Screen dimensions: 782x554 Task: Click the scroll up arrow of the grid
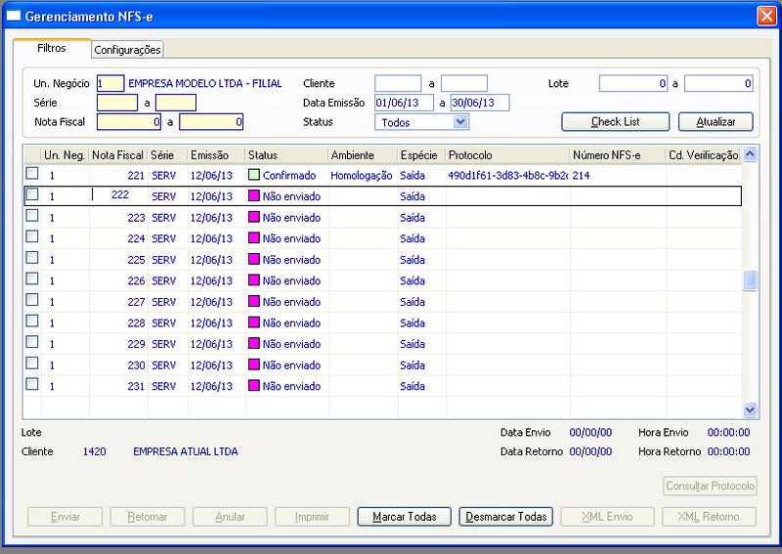750,154
